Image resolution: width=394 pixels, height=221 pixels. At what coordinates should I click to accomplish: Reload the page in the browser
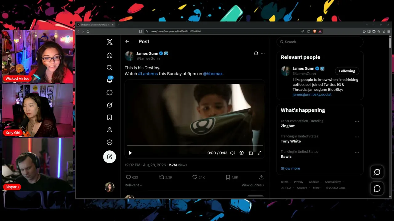pyautogui.click(x=88, y=31)
